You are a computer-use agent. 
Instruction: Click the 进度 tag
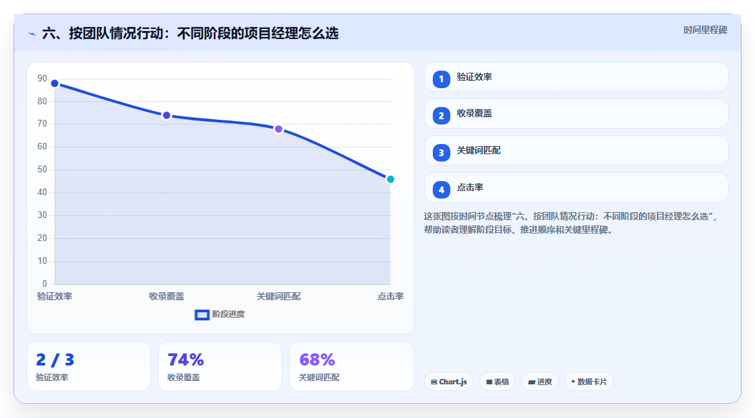pyautogui.click(x=540, y=382)
